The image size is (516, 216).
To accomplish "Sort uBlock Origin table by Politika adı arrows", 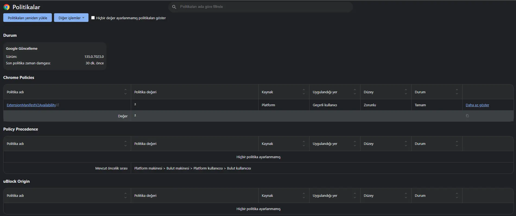I will click(125, 195).
